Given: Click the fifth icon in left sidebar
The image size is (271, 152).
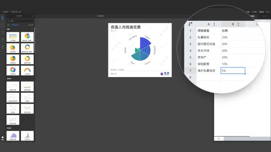Looking at the screenshot, I should click(x=2, y=47).
